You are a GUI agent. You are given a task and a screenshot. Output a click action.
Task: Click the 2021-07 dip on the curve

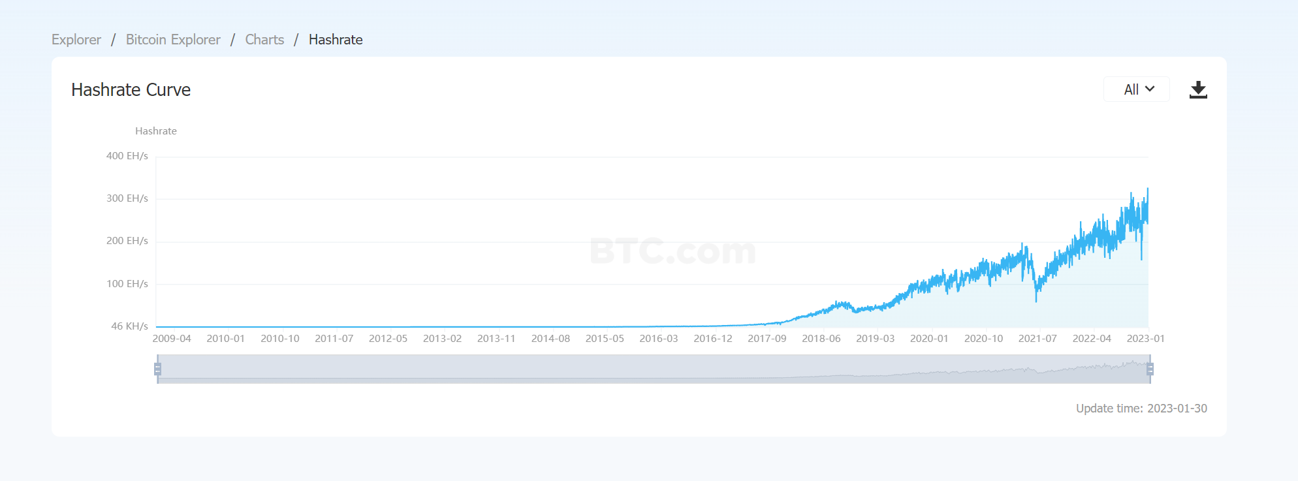click(1036, 298)
